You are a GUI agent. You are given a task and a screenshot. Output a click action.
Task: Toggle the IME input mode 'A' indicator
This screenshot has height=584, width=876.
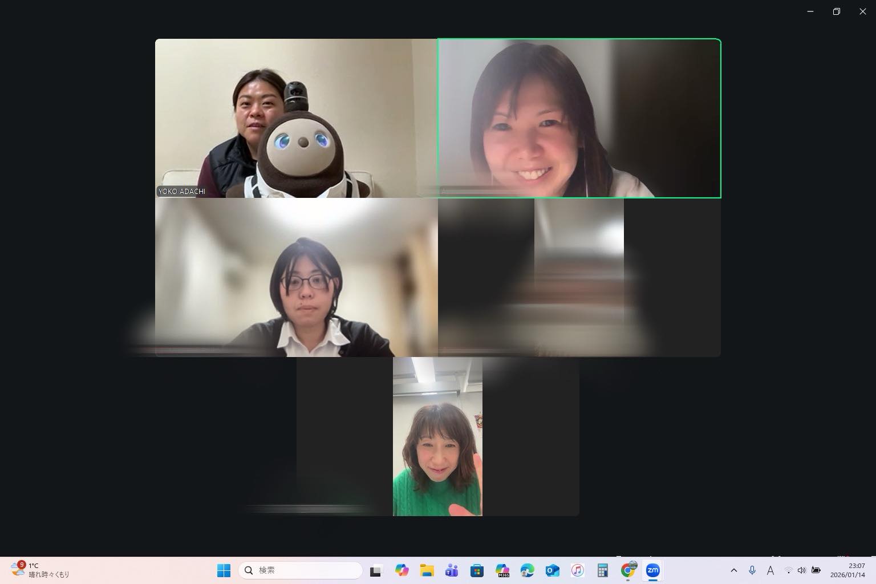click(770, 570)
